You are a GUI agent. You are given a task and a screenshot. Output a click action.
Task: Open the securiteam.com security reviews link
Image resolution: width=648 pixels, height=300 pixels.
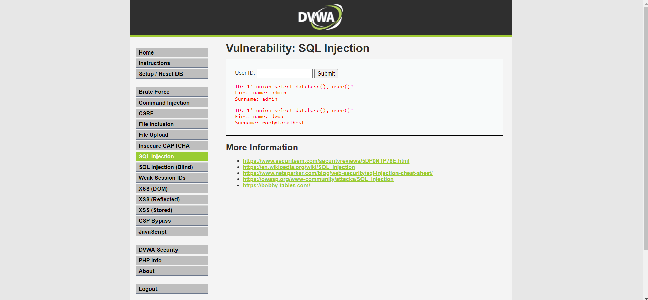point(326,161)
